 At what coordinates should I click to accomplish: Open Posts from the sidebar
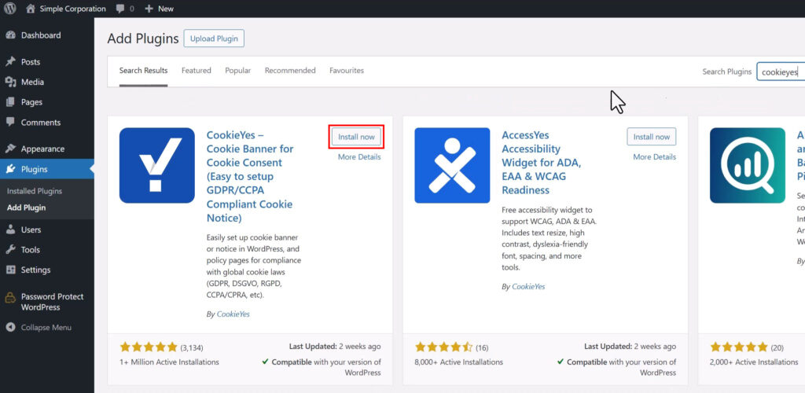pos(31,62)
